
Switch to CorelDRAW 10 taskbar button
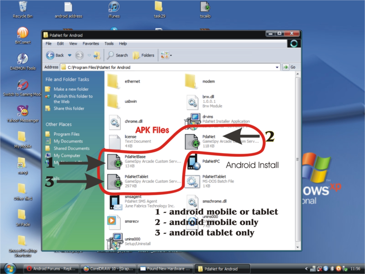coord(108,269)
